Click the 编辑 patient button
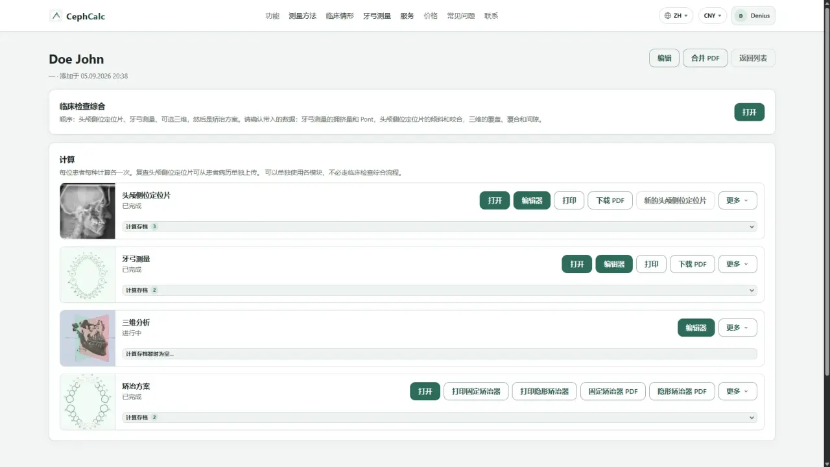This screenshot has height=467, width=830. click(x=665, y=58)
